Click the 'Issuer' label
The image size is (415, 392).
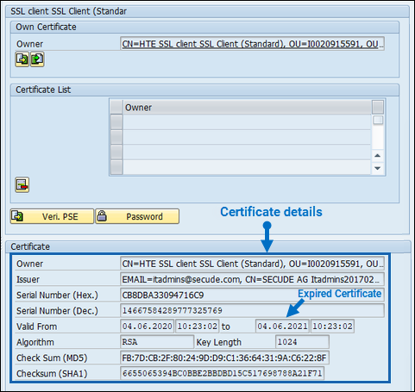coord(28,279)
